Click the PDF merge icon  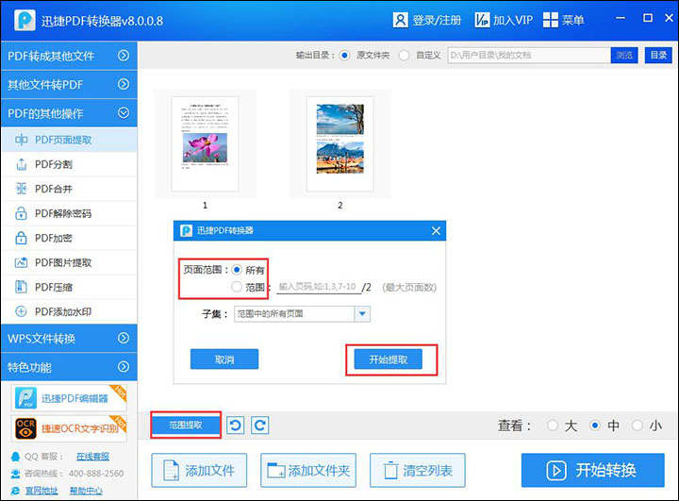[21, 189]
